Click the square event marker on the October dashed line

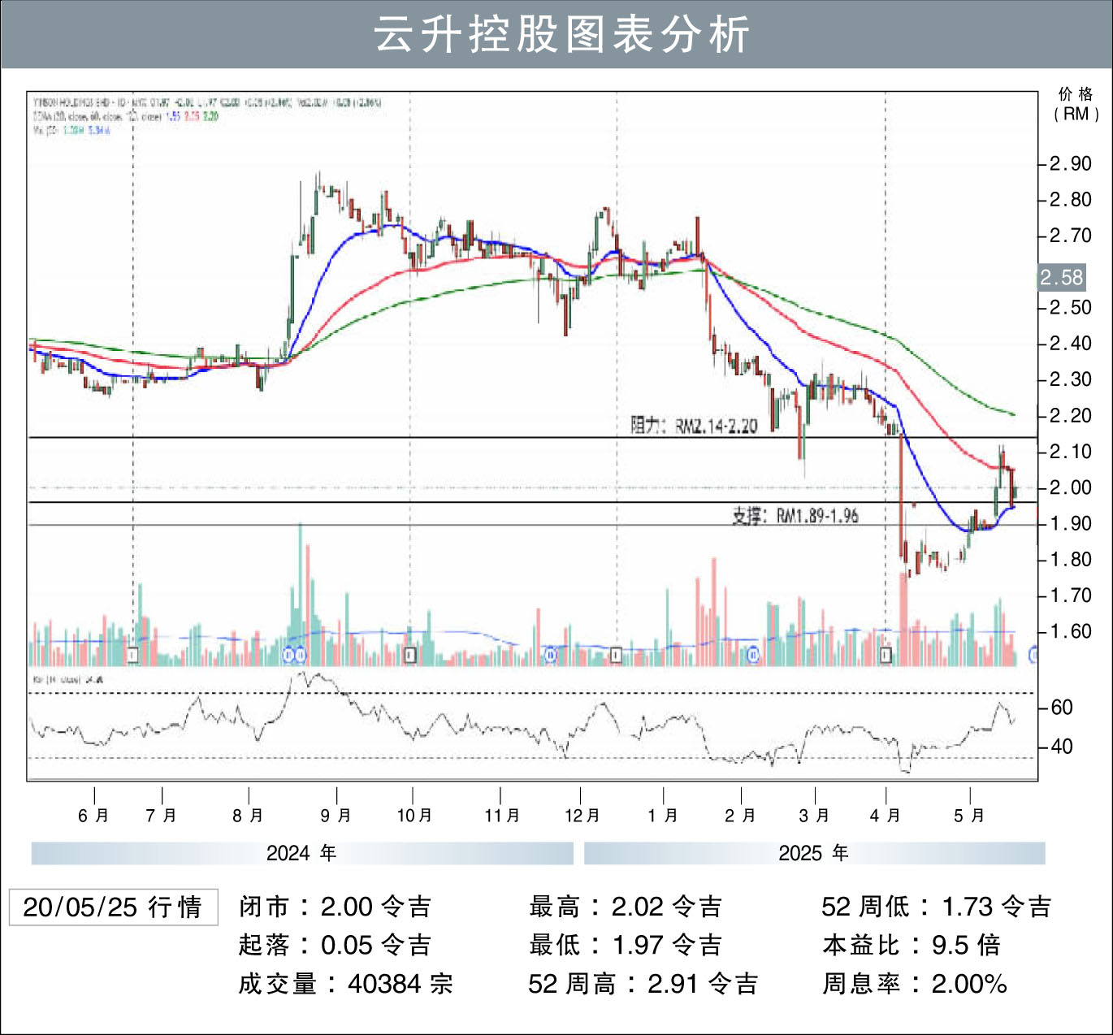click(x=410, y=654)
